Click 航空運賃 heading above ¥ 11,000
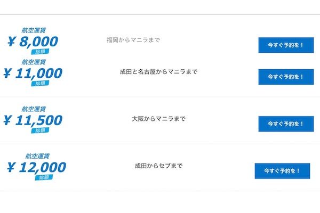 34,62
